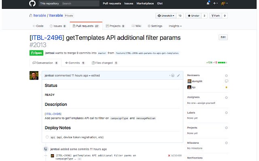Switch to the Projects tab
Viewport: 259px width, 161px height.
(x=115, y=26)
